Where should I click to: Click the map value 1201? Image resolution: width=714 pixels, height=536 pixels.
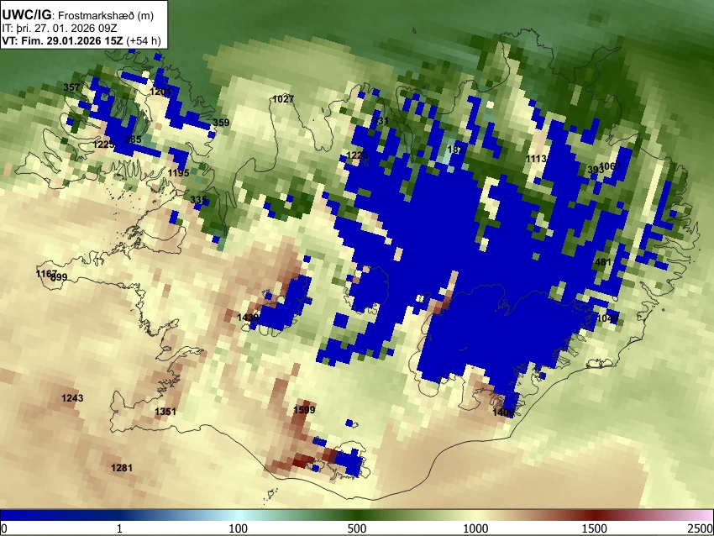tap(160, 92)
